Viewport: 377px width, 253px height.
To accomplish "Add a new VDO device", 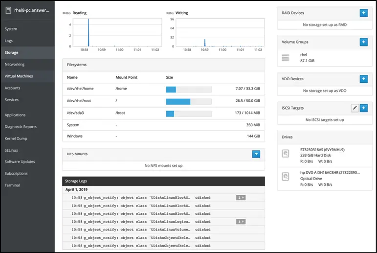I will pyautogui.click(x=363, y=79).
